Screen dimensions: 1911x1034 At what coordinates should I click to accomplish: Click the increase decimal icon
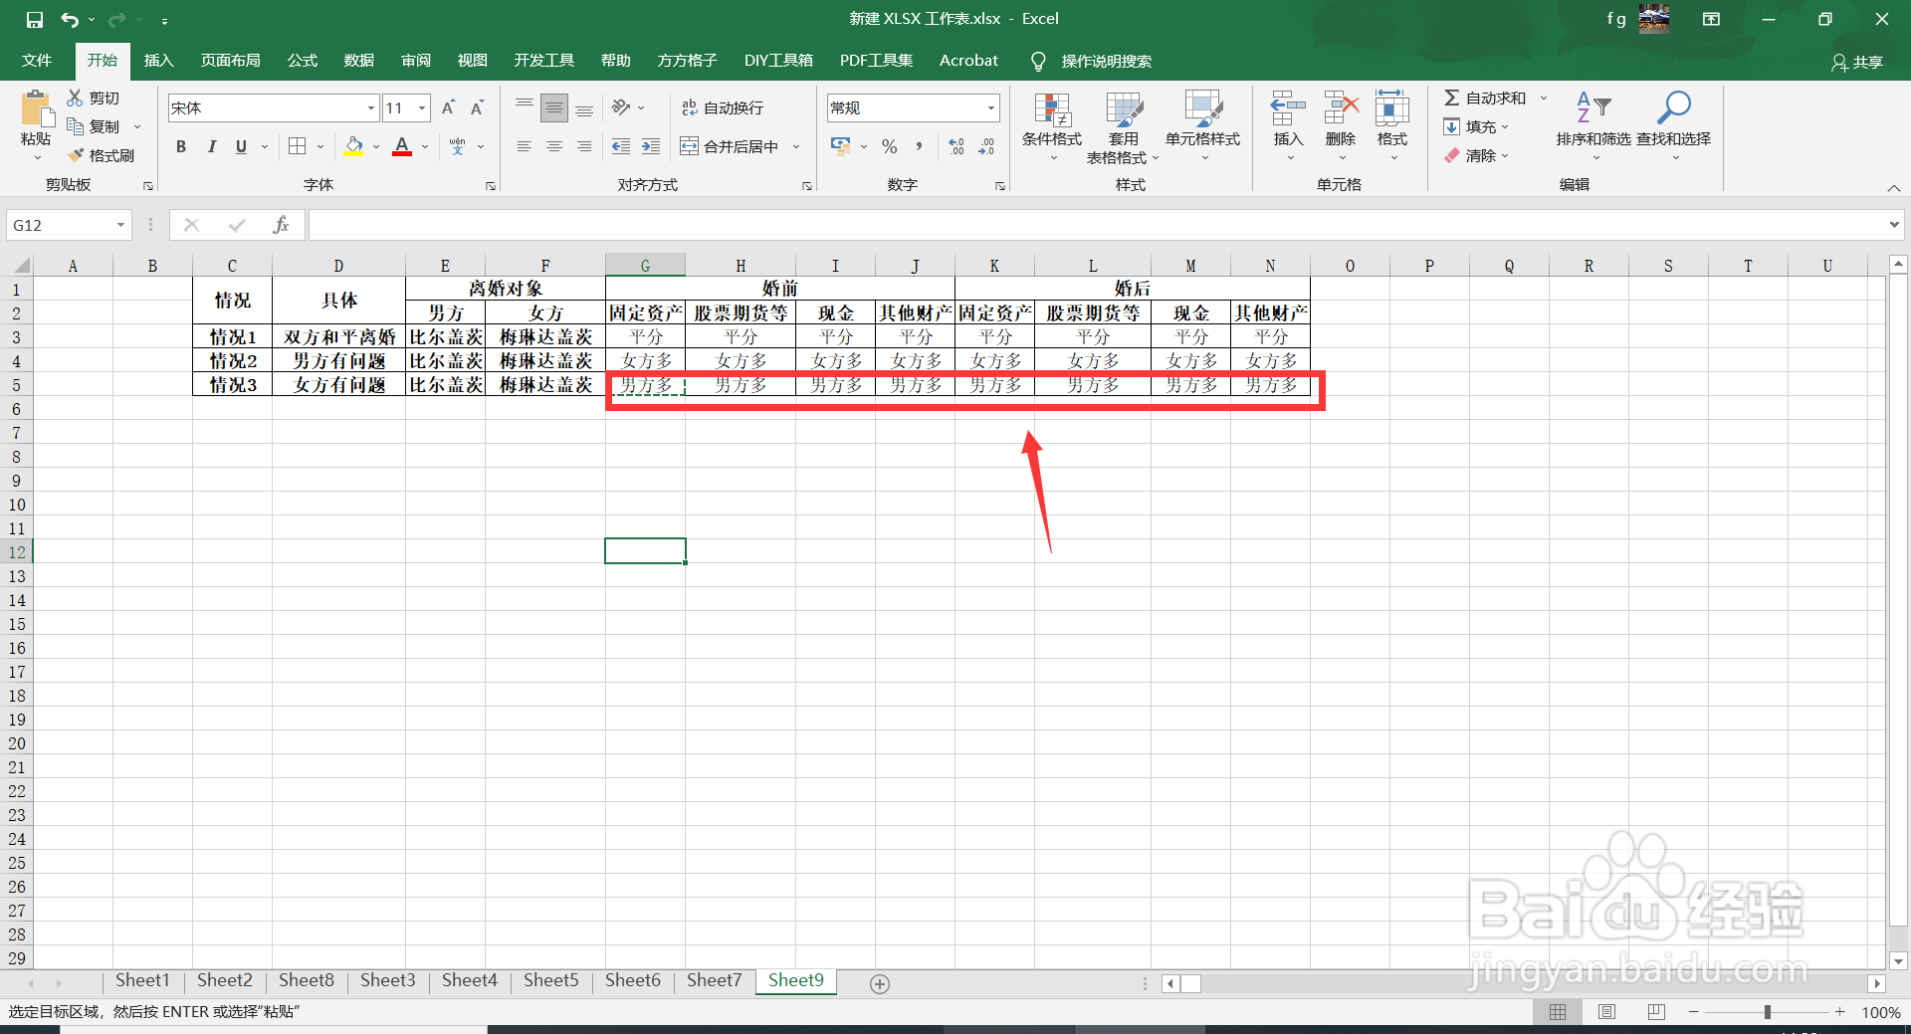pyautogui.click(x=956, y=146)
